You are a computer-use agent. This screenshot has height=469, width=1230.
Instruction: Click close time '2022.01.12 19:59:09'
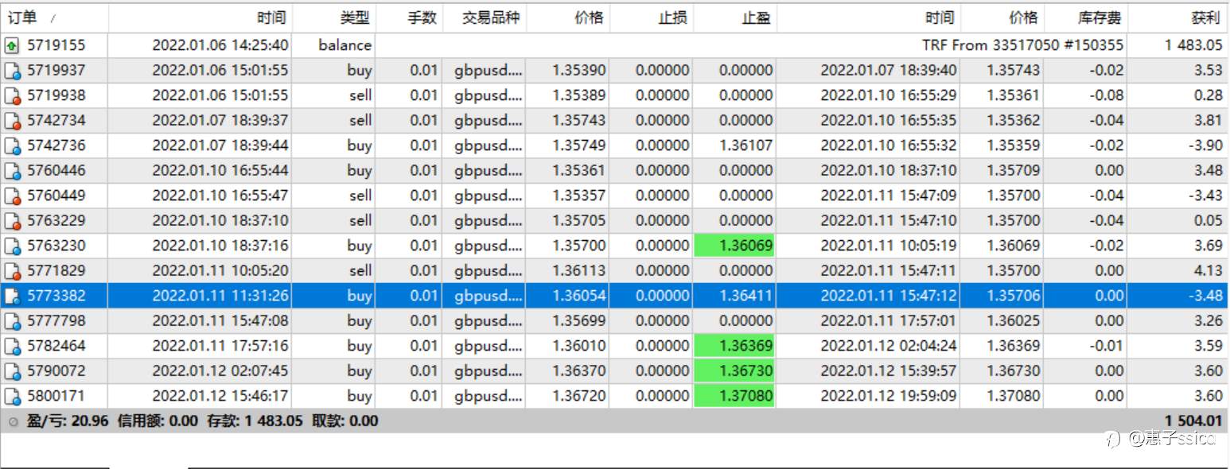click(889, 396)
